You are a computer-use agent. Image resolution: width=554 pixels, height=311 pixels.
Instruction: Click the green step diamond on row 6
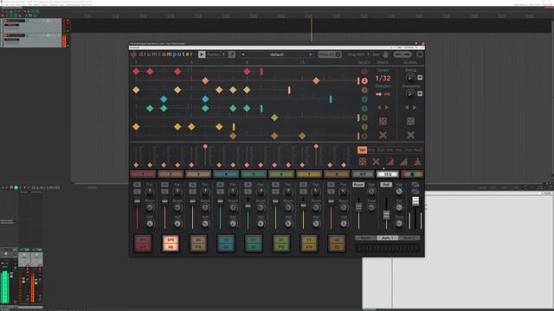pos(274,117)
